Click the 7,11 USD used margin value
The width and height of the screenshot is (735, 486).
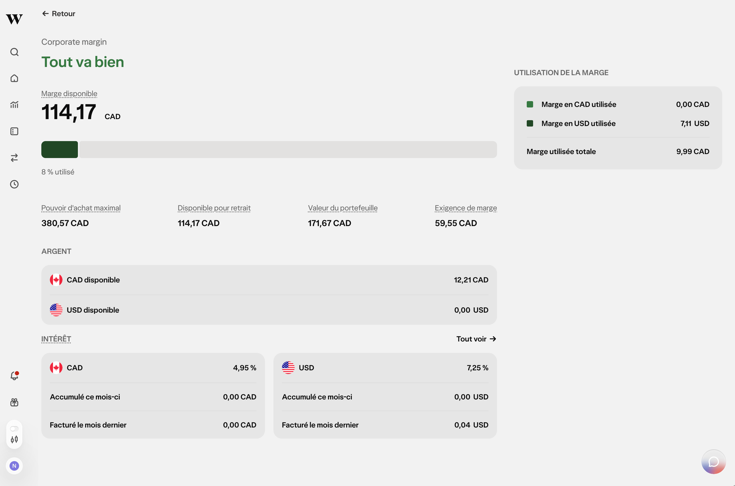pyautogui.click(x=695, y=123)
